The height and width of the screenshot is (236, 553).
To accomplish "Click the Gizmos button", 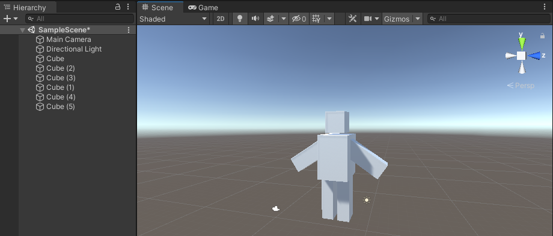I will tap(397, 19).
